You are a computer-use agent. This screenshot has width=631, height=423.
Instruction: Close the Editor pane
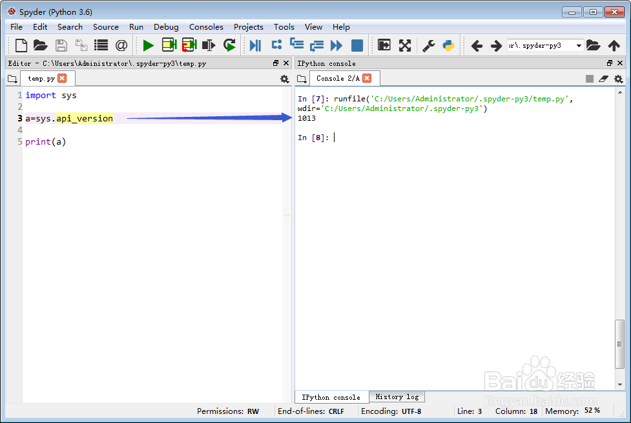click(x=286, y=63)
